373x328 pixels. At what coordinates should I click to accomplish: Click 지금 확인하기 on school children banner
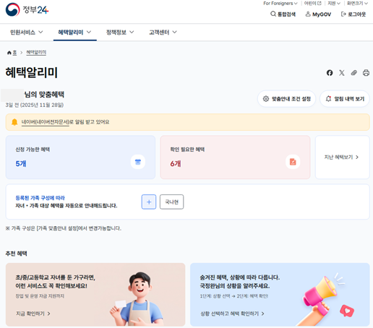point(33,314)
